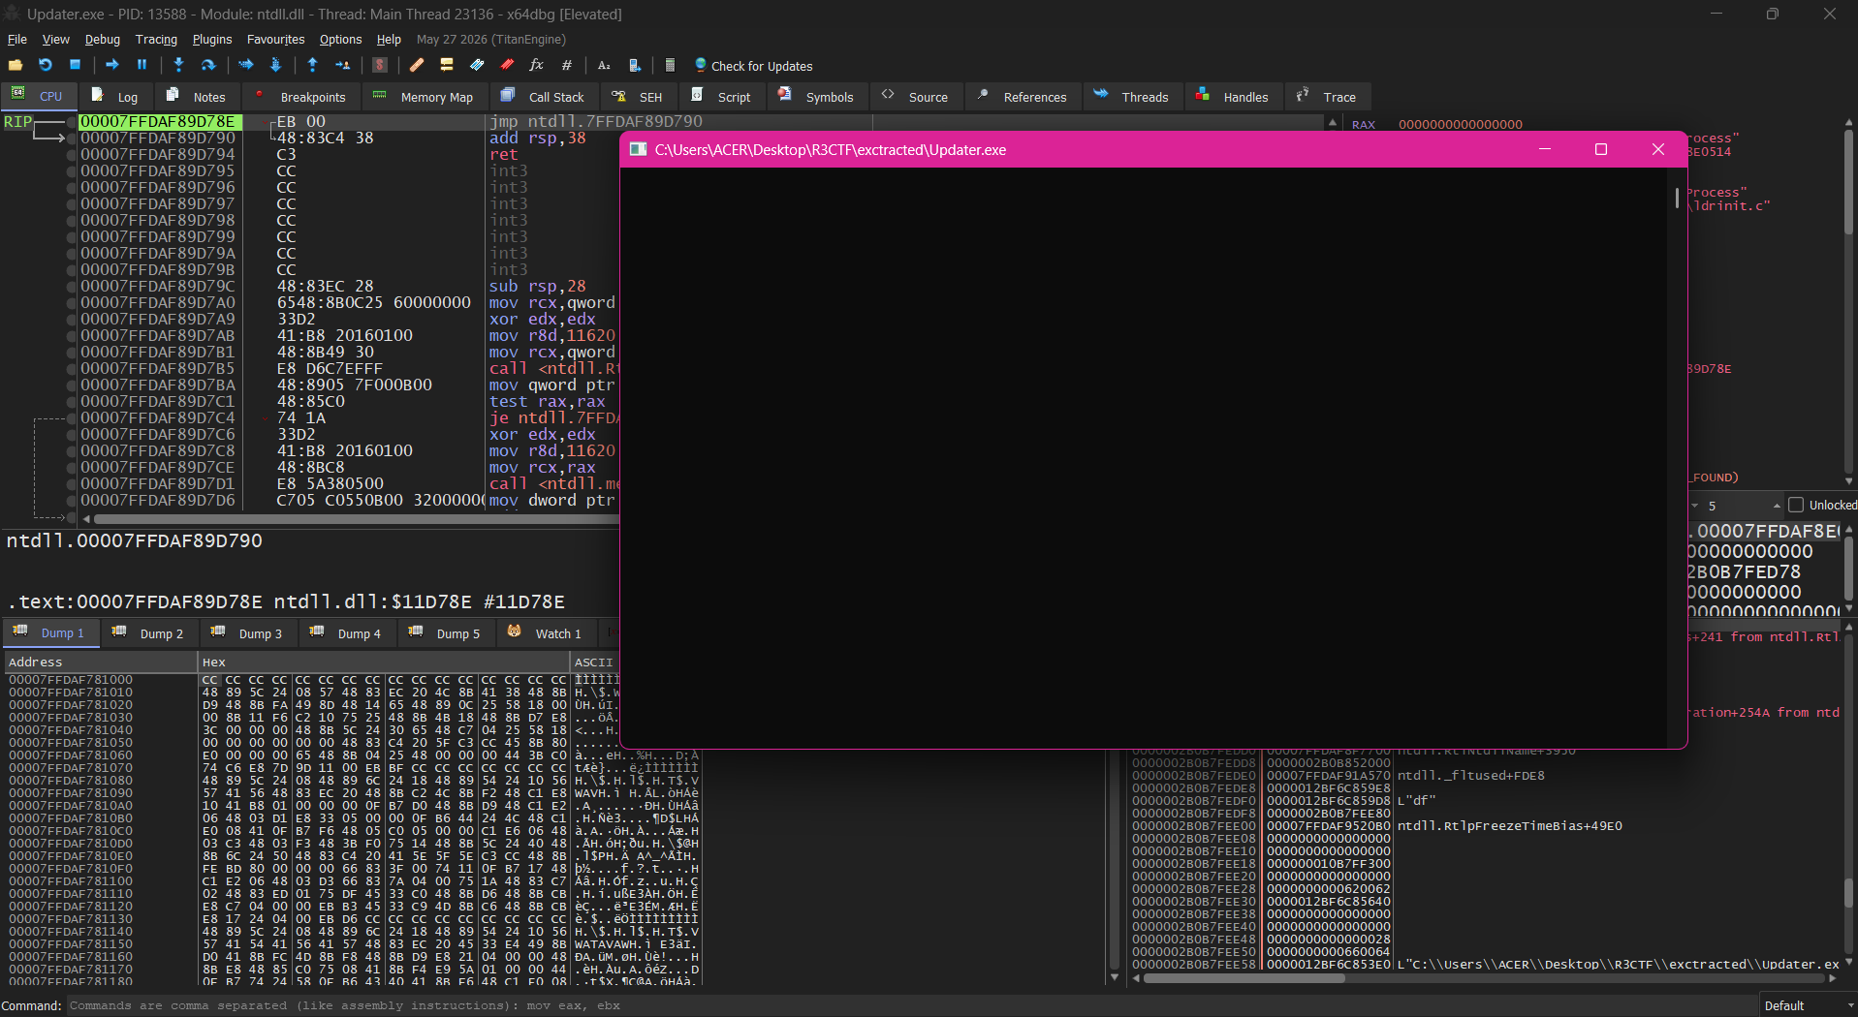Screen dimensions: 1858x1017
Task: Open the View menu
Action: tap(55, 40)
